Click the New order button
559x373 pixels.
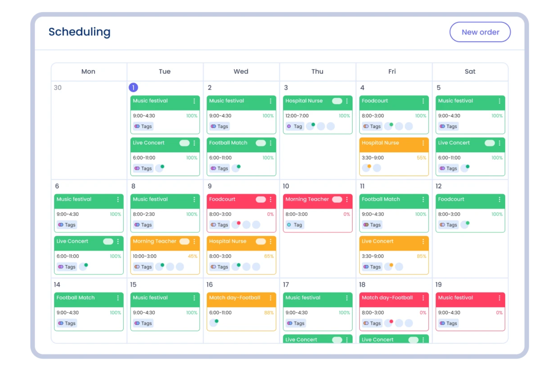(480, 32)
